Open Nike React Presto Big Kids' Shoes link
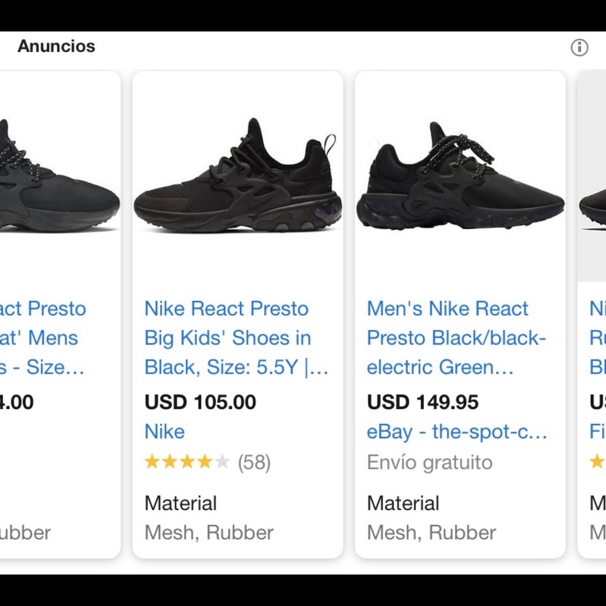This screenshot has height=606, width=606. click(x=236, y=338)
